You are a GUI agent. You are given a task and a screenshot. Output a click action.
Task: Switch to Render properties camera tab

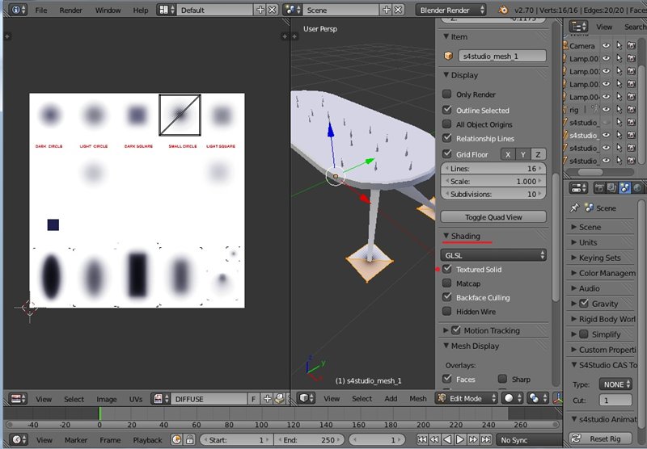pos(599,188)
